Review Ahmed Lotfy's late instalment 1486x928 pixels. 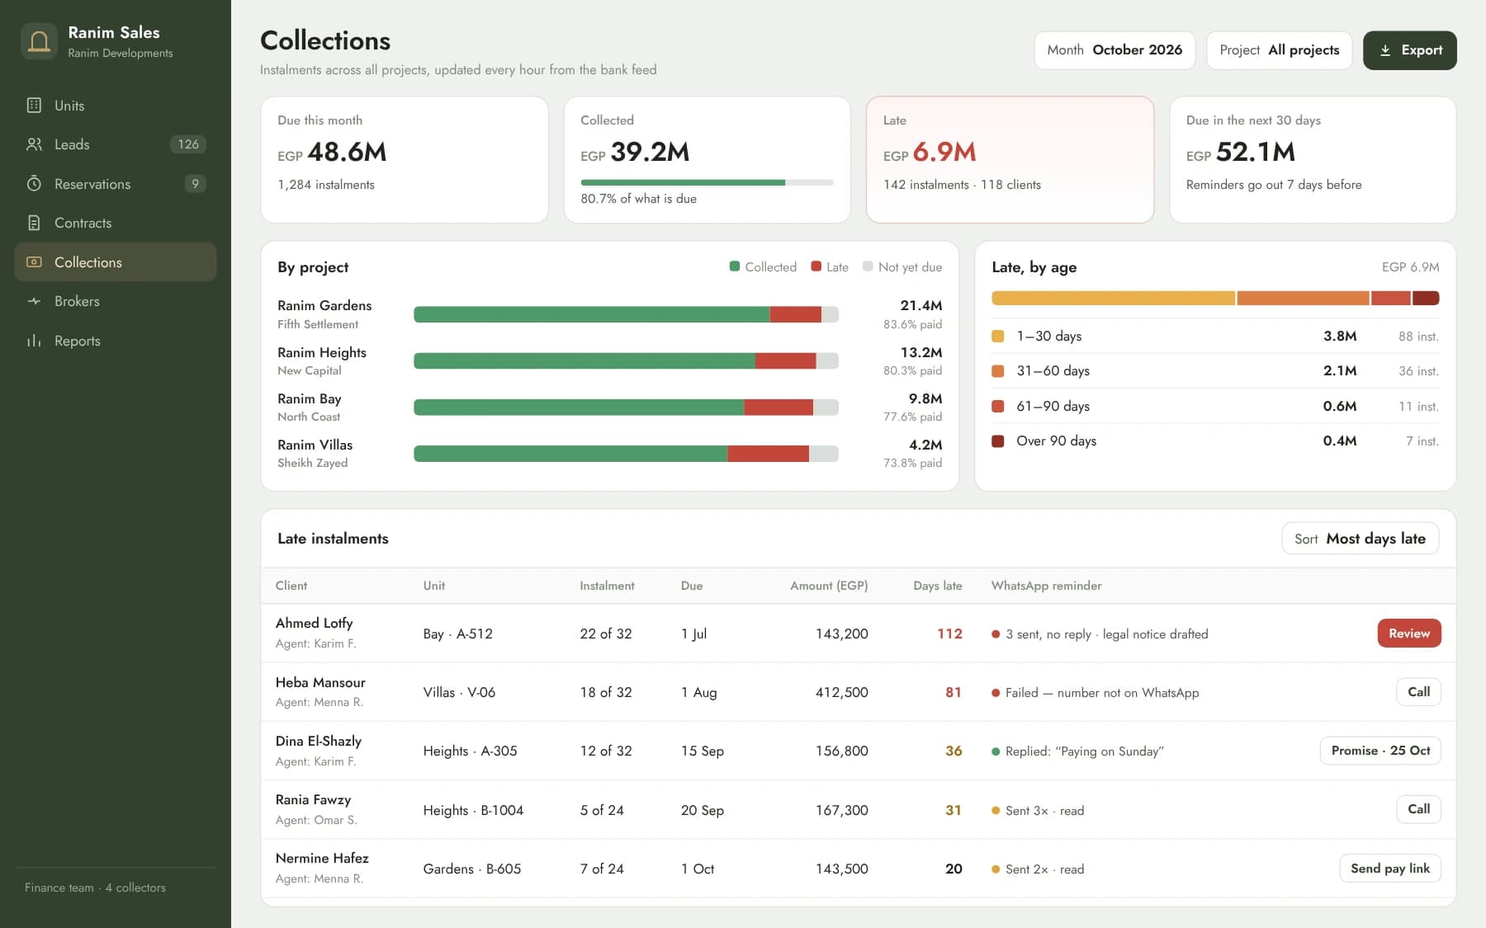click(1408, 634)
